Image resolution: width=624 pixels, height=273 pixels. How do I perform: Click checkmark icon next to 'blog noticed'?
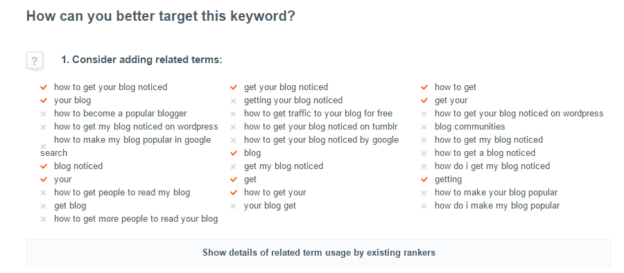point(44,166)
